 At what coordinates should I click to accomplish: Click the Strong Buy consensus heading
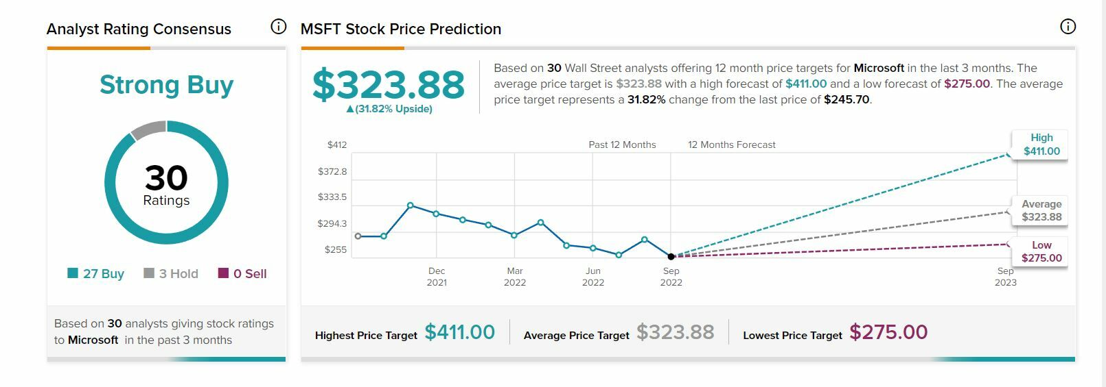(x=166, y=85)
